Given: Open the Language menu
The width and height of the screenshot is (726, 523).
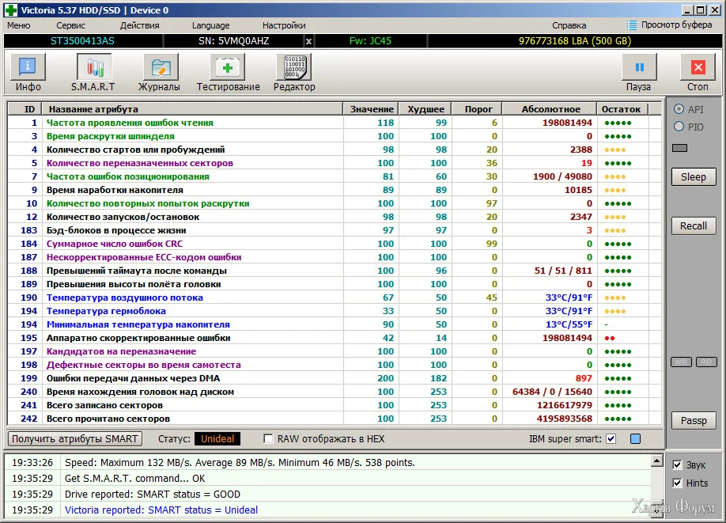Looking at the screenshot, I should click(210, 25).
